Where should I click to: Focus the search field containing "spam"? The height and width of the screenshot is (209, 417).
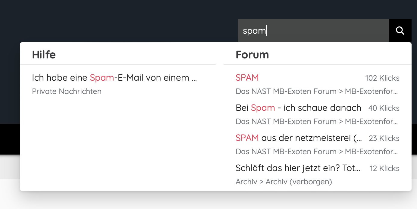coord(313,31)
